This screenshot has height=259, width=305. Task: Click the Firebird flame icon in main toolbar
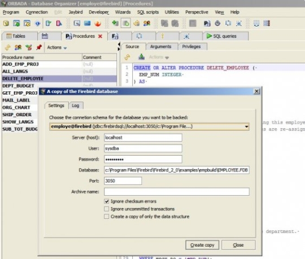[98, 24]
